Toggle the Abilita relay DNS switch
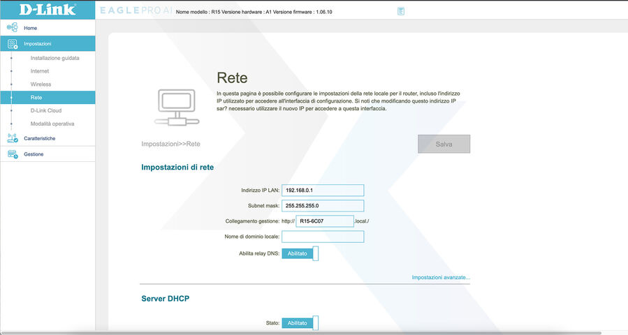The image size is (628, 335). [300, 253]
